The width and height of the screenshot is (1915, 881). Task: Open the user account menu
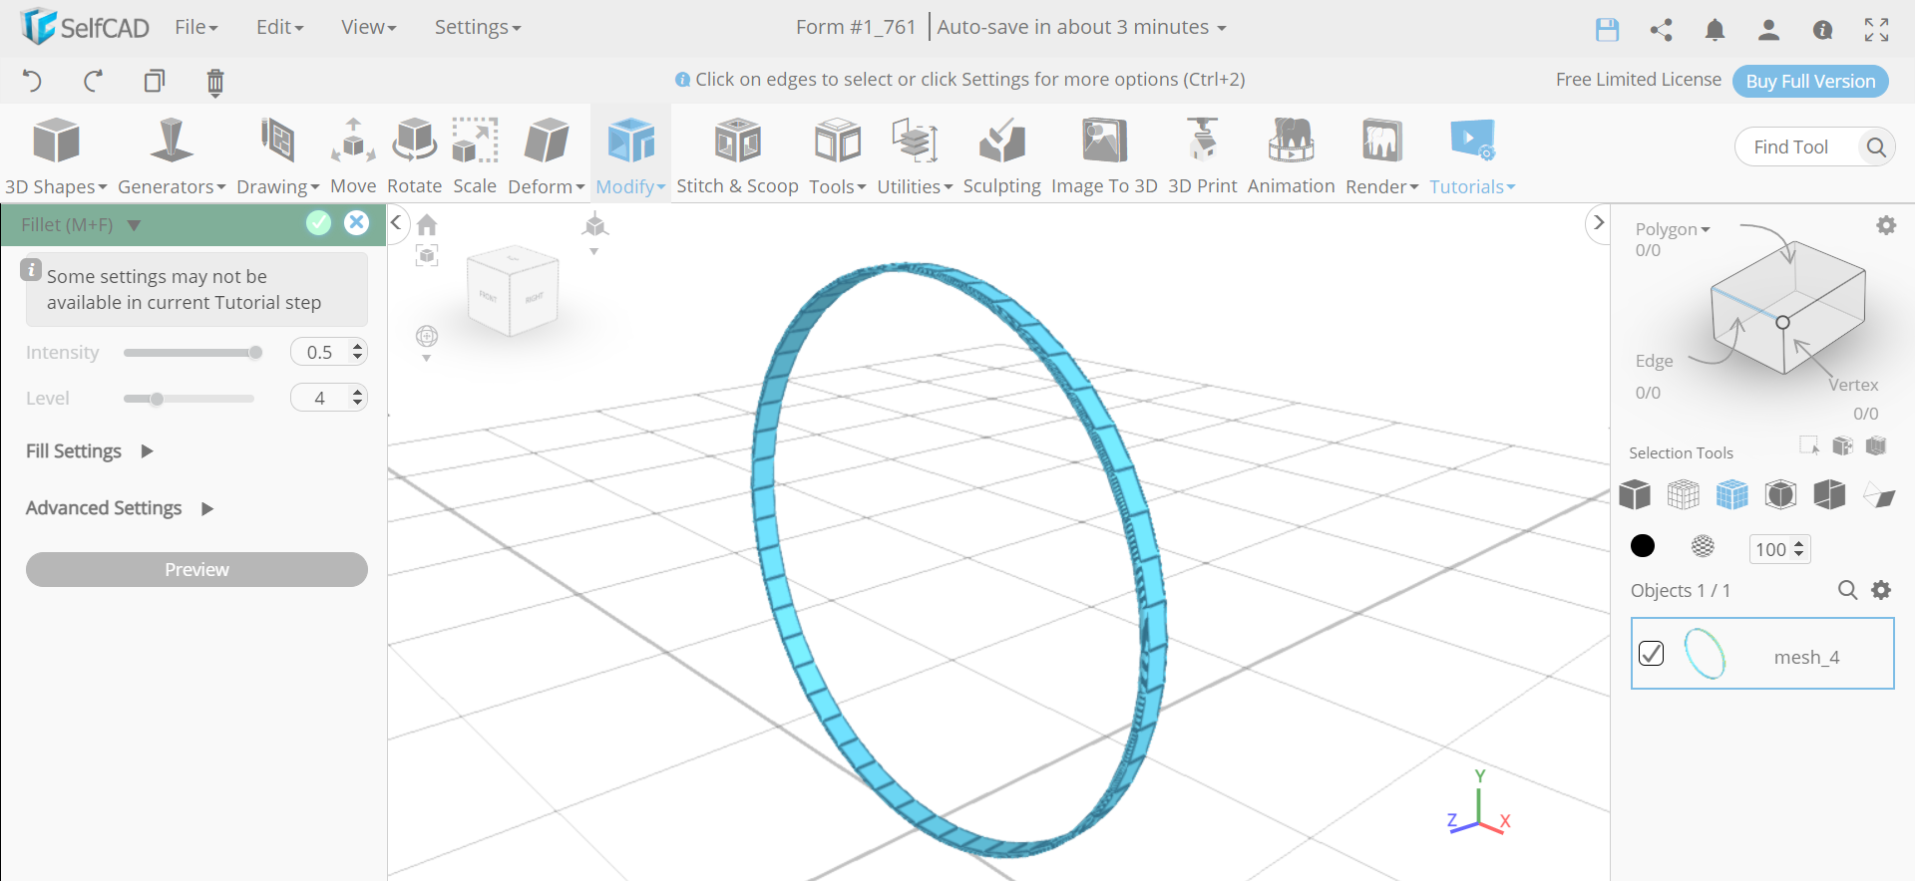[1768, 30]
